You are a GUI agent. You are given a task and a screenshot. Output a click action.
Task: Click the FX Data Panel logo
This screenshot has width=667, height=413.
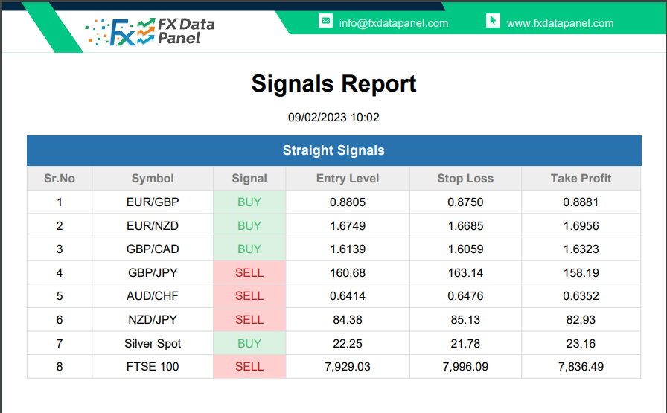click(x=150, y=31)
